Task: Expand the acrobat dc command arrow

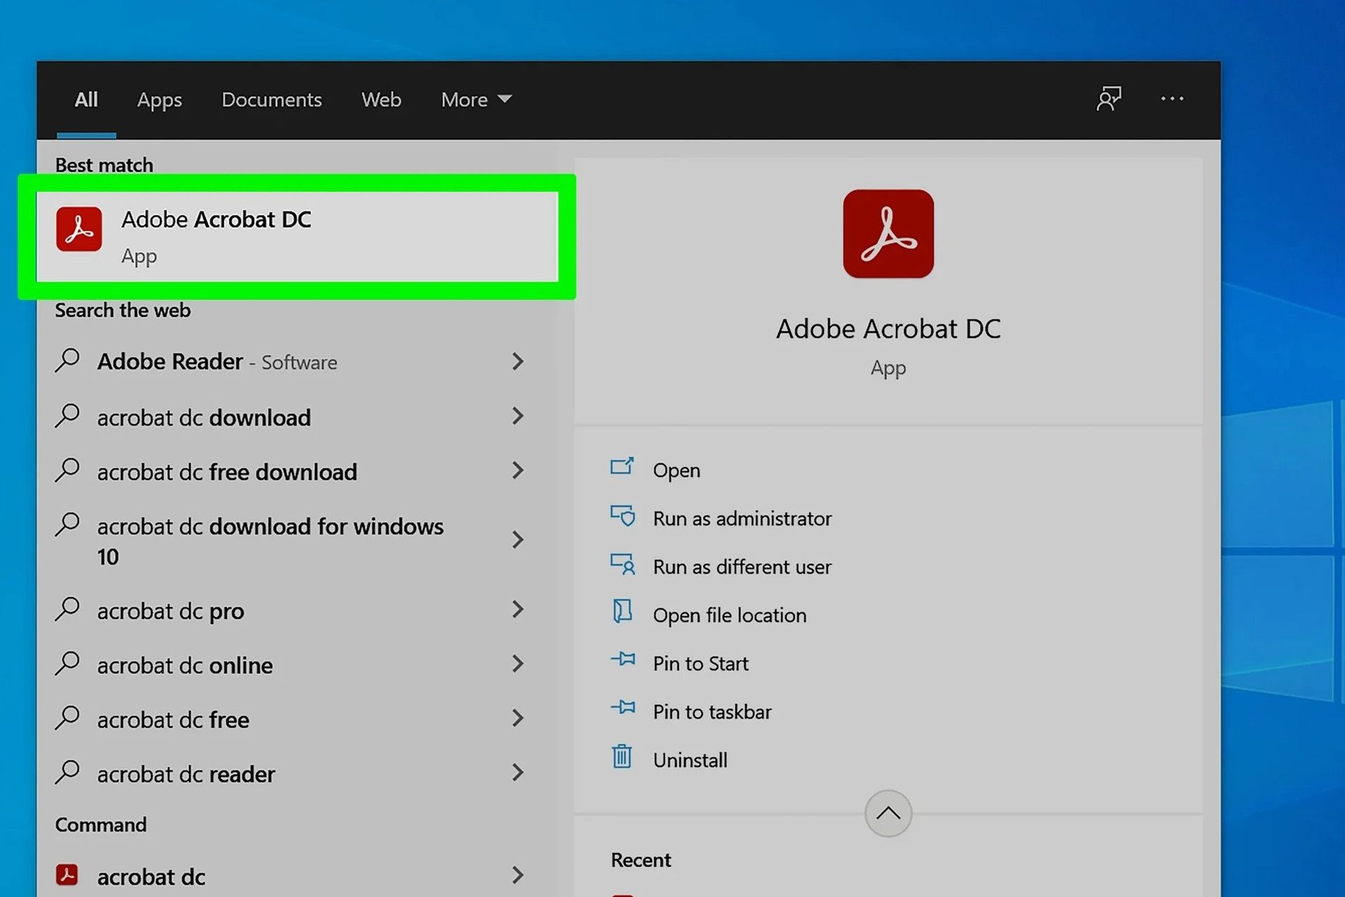Action: [518, 875]
